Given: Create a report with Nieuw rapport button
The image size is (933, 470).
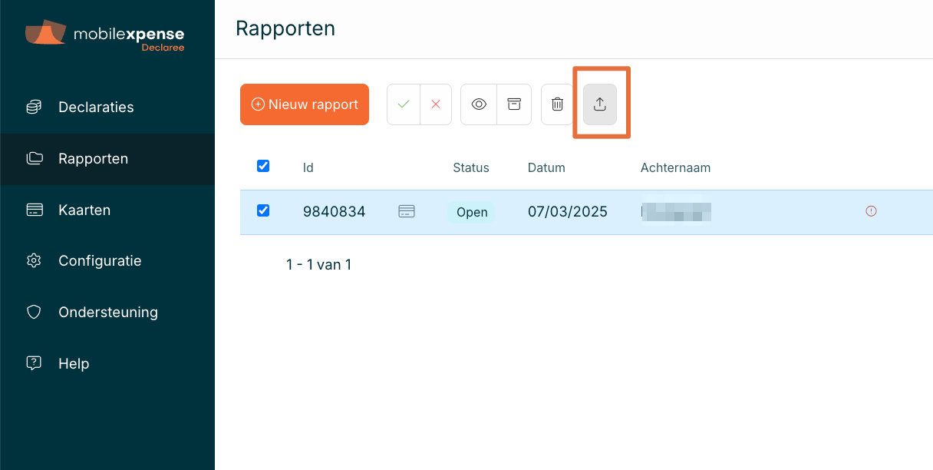Looking at the screenshot, I should pyautogui.click(x=305, y=104).
